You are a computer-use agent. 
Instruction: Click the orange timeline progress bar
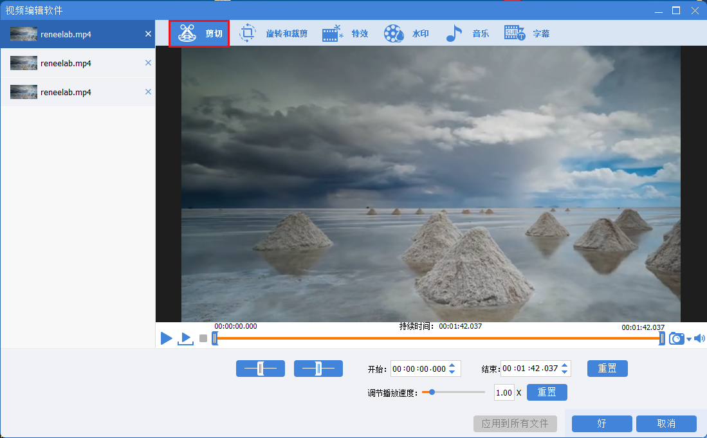(438, 338)
